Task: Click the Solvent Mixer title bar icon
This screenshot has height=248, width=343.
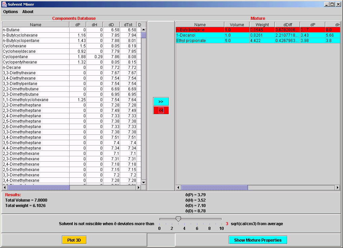Action: coord(4,4)
